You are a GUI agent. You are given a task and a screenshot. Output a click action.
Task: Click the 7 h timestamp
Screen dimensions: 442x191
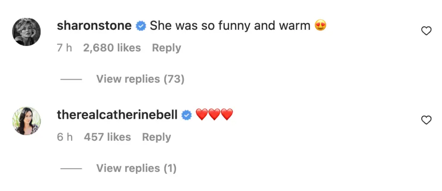[x=64, y=48]
